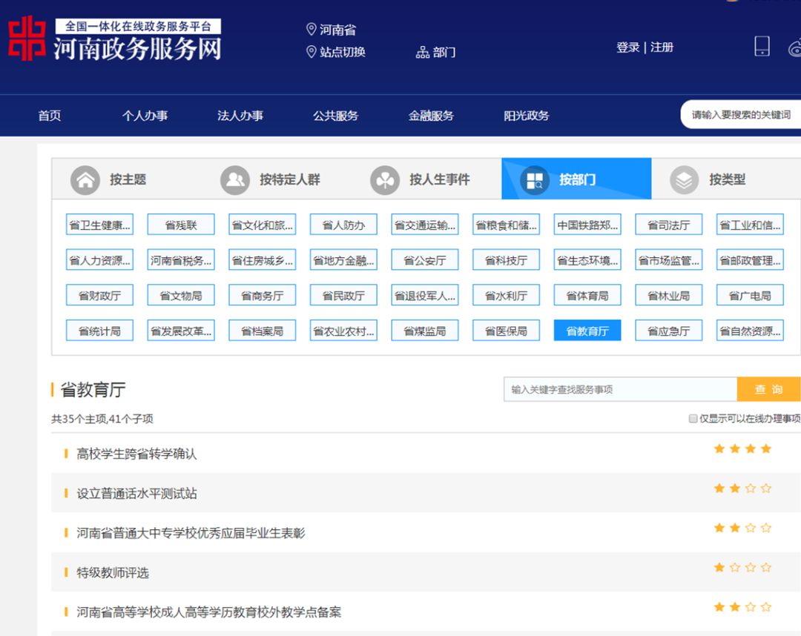Select the highlighted 省教育厅 department button
Image resolution: width=801 pixels, height=636 pixels.
[x=587, y=331]
